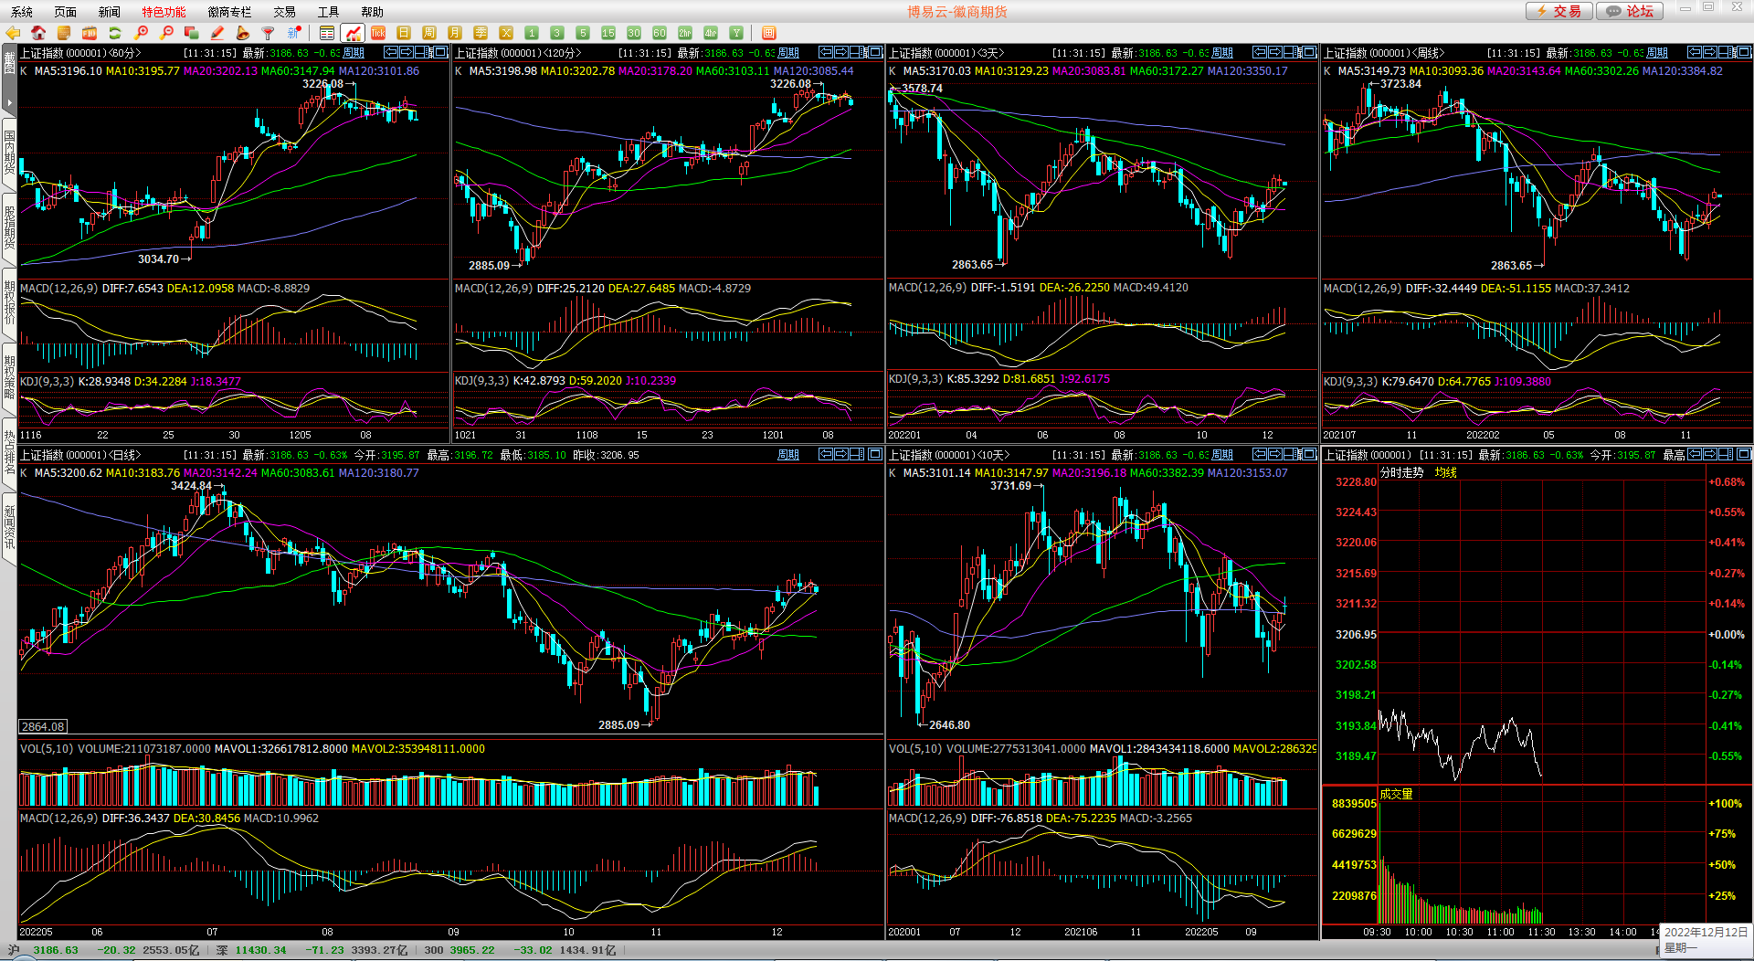Maximize the 日线 chart panel
This screenshot has height=961, width=1754.
pos(875,454)
